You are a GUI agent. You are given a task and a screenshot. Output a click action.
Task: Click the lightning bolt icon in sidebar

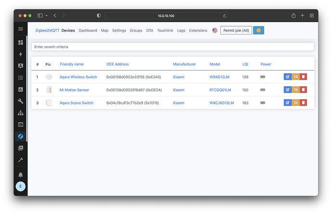coord(21,54)
